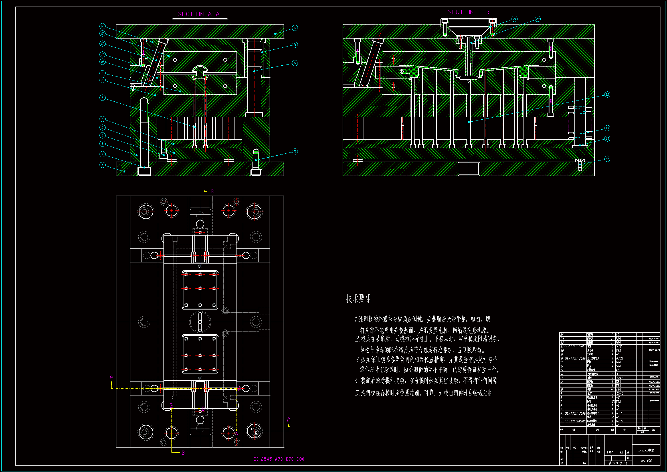Screen dimensions: 667x472
Task: Click the central sprue circle in plan view
Action: [200, 322]
